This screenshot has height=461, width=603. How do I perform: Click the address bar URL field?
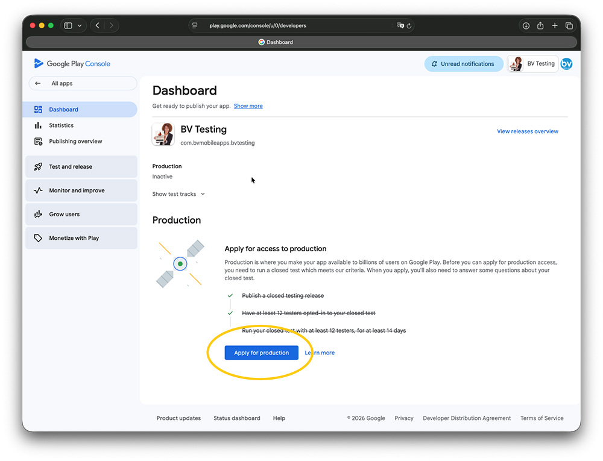point(301,25)
